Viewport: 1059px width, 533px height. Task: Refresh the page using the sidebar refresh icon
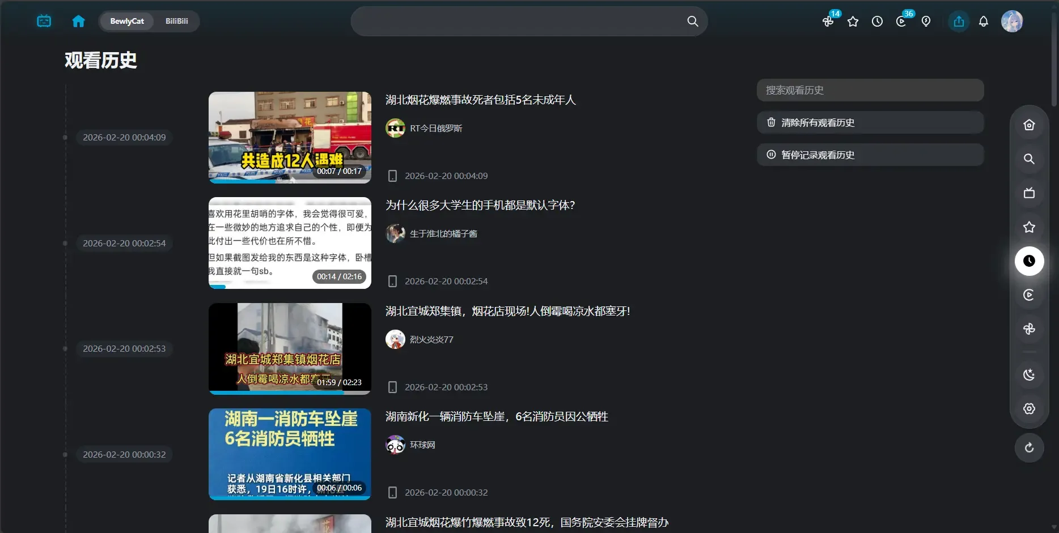click(1029, 447)
